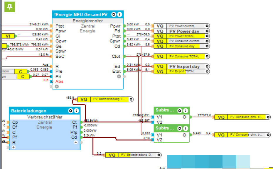Select the PV Export TOTAL VQ block
The width and height of the screenshot is (273, 169).
click(x=182, y=71)
